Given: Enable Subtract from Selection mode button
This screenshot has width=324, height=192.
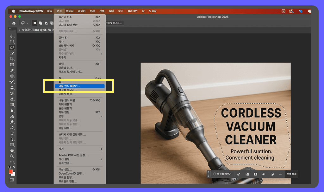Looking at the screenshot, I should (46, 23).
